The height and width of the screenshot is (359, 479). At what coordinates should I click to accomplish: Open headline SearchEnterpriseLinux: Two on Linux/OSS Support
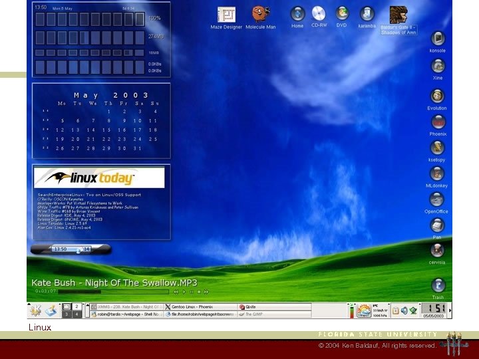[89, 195]
